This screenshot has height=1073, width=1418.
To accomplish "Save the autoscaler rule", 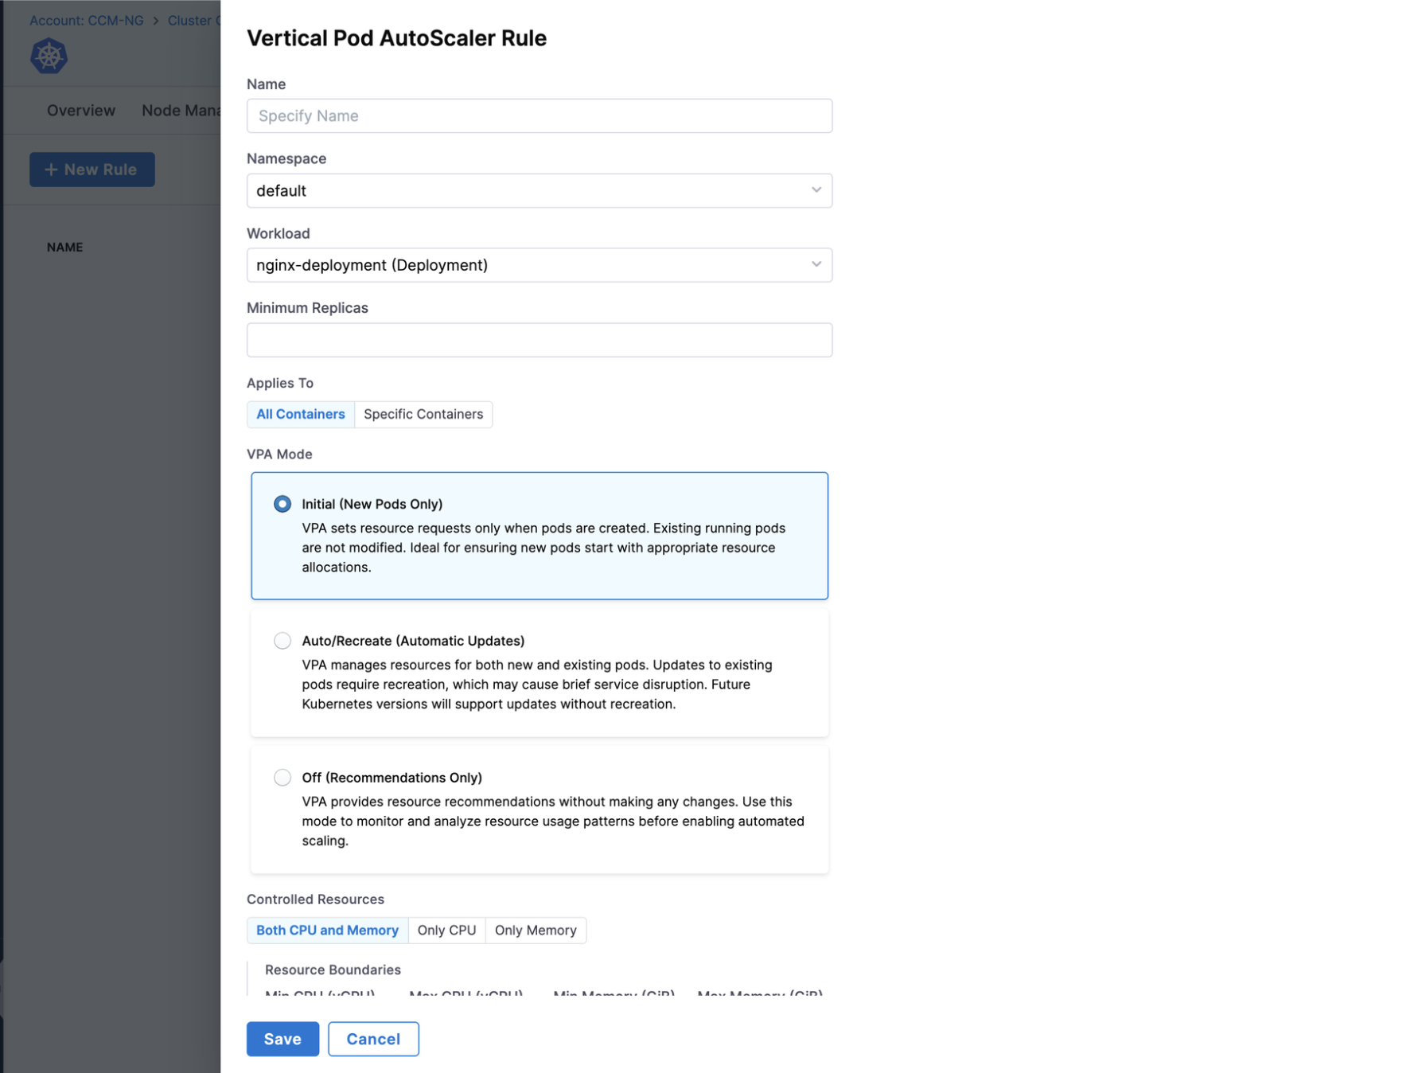I will [282, 1039].
